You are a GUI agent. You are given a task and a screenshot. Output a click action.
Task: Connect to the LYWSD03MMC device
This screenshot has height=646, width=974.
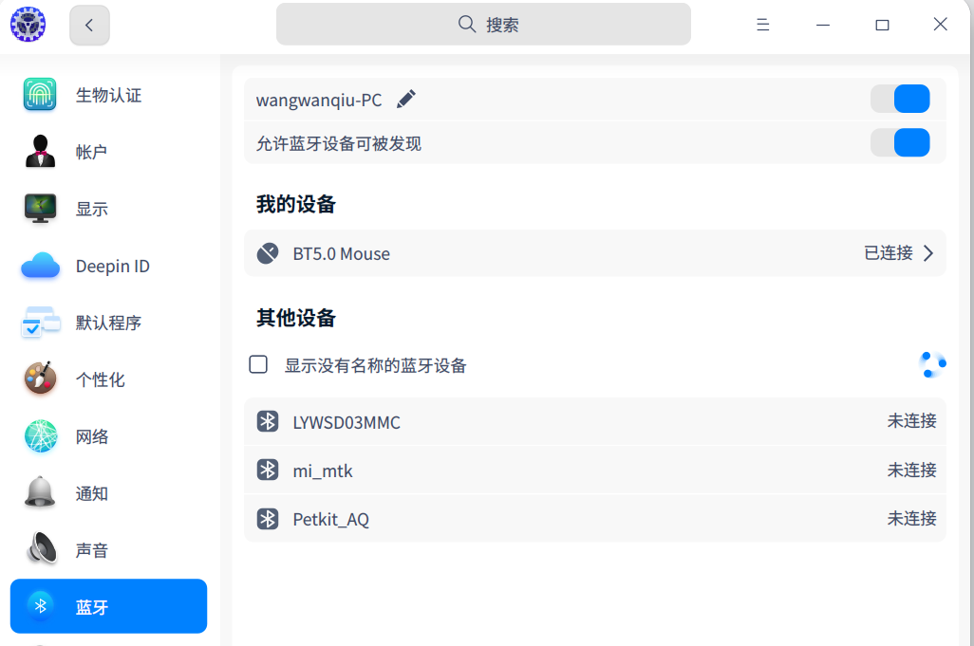pos(595,421)
